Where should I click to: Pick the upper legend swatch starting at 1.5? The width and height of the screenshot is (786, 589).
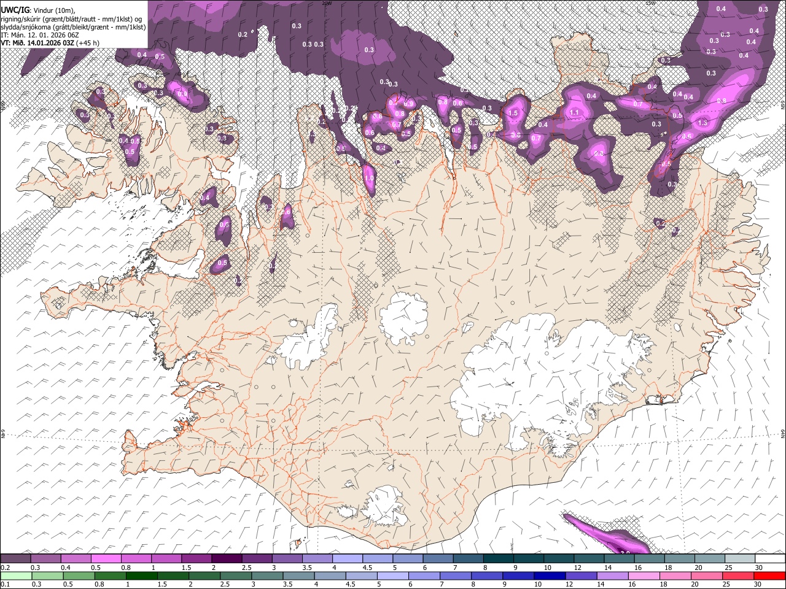196,559
